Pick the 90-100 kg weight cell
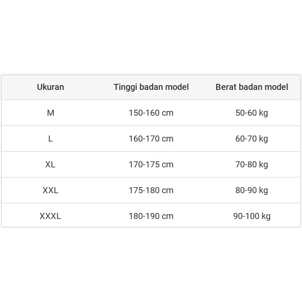Image resolution: width=302 pixels, height=302 pixels. (x=252, y=216)
